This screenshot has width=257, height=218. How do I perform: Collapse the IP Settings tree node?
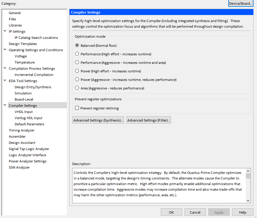click(x=5, y=31)
